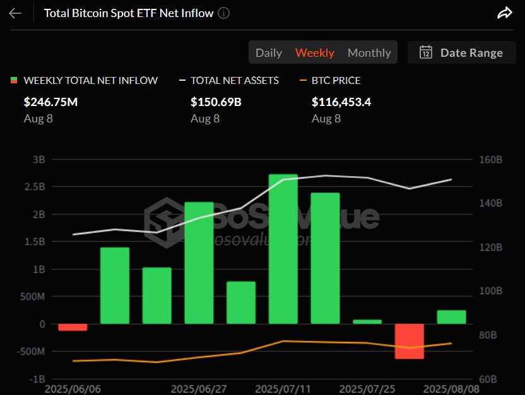Click the back arrow icon
This screenshot has height=395, width=525.
click(x=14, y=13)
